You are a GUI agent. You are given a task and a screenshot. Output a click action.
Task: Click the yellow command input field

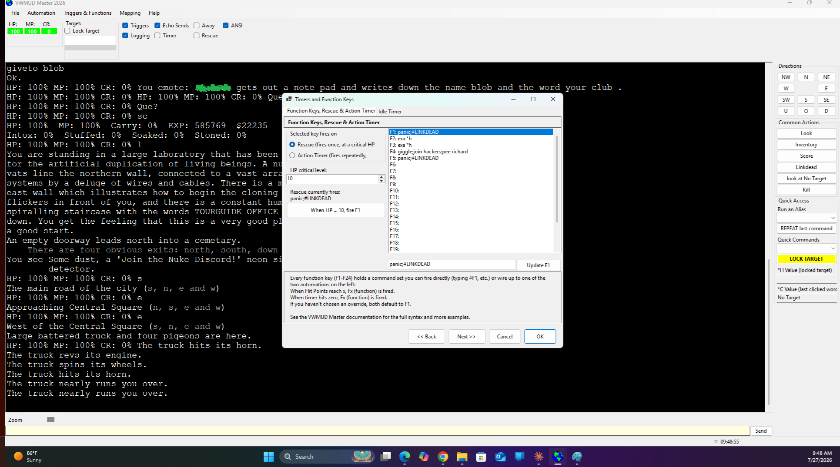coord(378,431)
